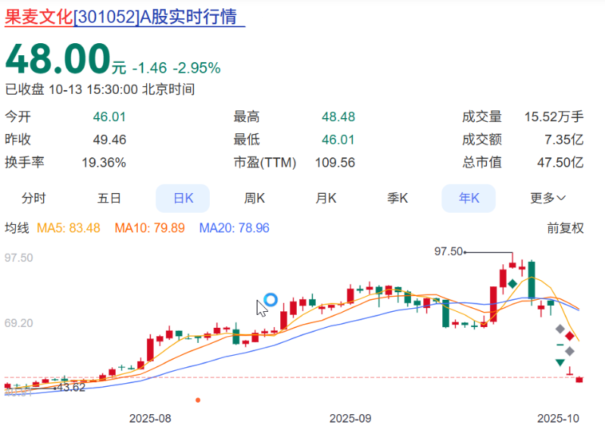
Task: Click the orange dot below the chart
Action: tap(198, 399)
